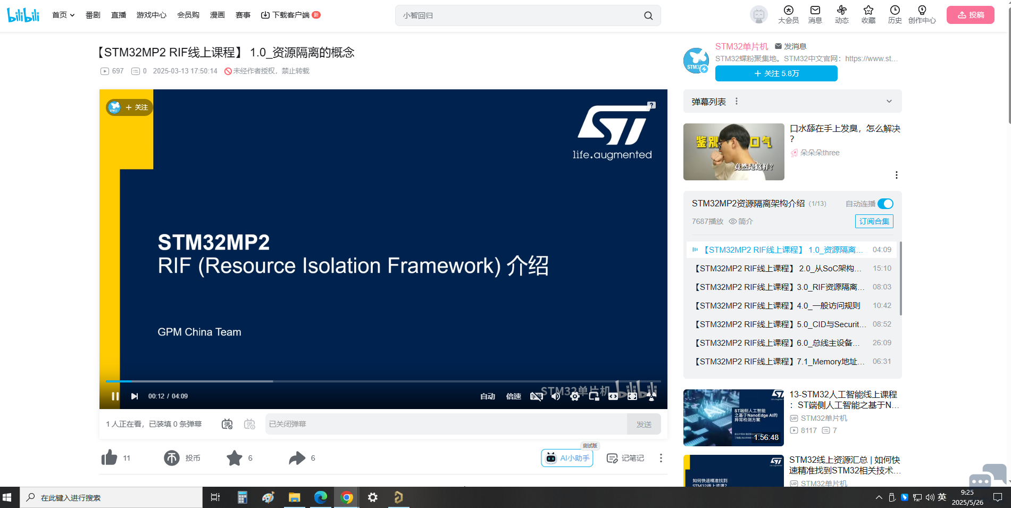Open user avatar in header
This screenshot has width=1011, height=508.
[759, 15]
